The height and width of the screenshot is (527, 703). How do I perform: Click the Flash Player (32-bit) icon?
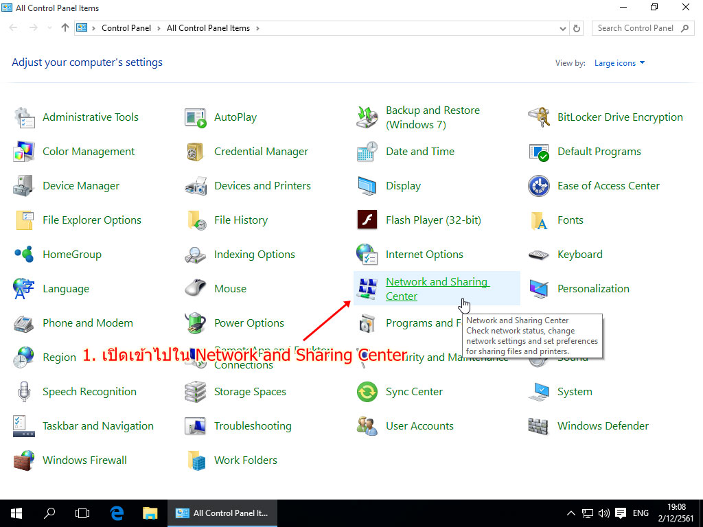coord(367,220)
